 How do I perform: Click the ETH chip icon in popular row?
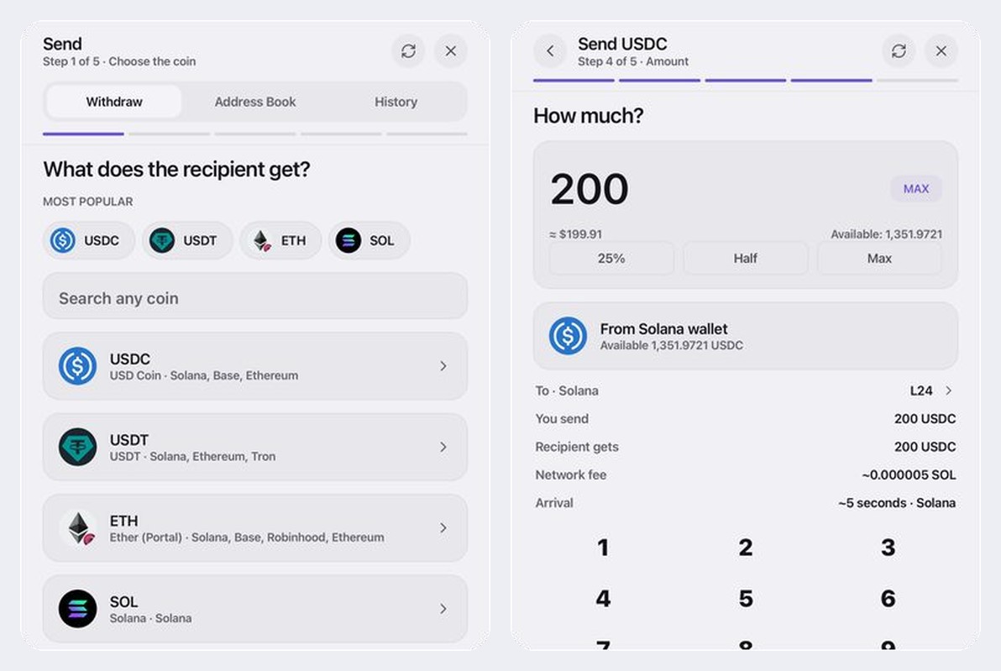[261, 241]
